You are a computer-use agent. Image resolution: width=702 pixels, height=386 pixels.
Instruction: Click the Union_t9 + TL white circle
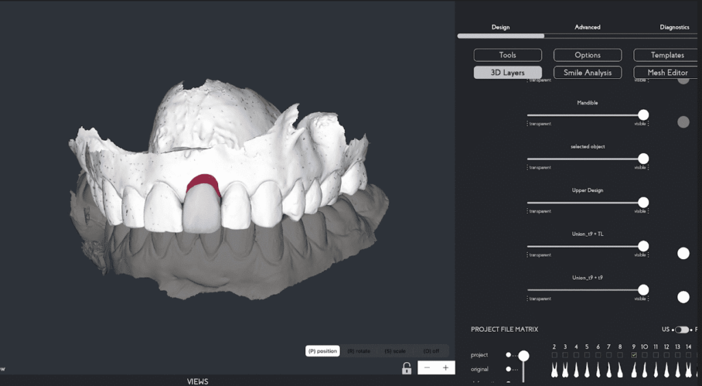tap(683, 254)
